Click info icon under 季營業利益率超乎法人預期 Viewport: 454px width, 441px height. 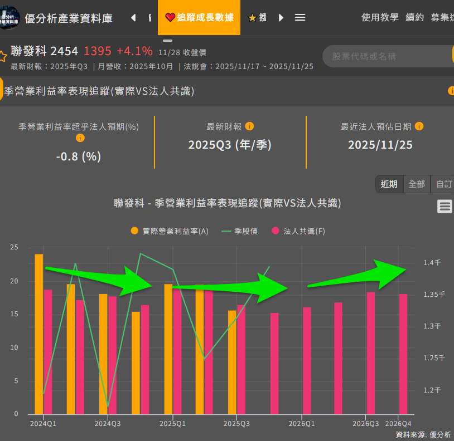pyautogui.click(x=80, y=138)
